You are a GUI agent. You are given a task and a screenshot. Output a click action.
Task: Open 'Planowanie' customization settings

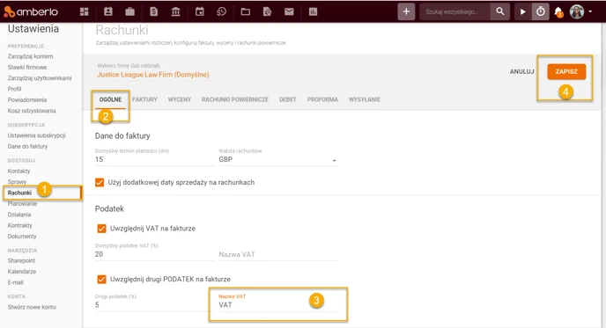tap(22, 203)
